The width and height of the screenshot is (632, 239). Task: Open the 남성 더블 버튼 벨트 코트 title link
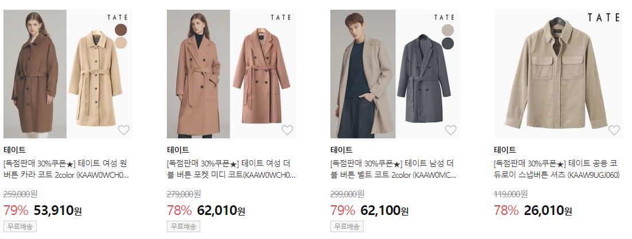(393, 169)
